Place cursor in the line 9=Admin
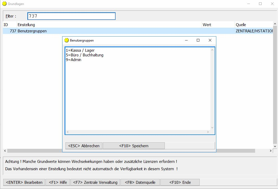Image resolution: width=278 pixels, height=189 pixels. [x=74, y=60]
